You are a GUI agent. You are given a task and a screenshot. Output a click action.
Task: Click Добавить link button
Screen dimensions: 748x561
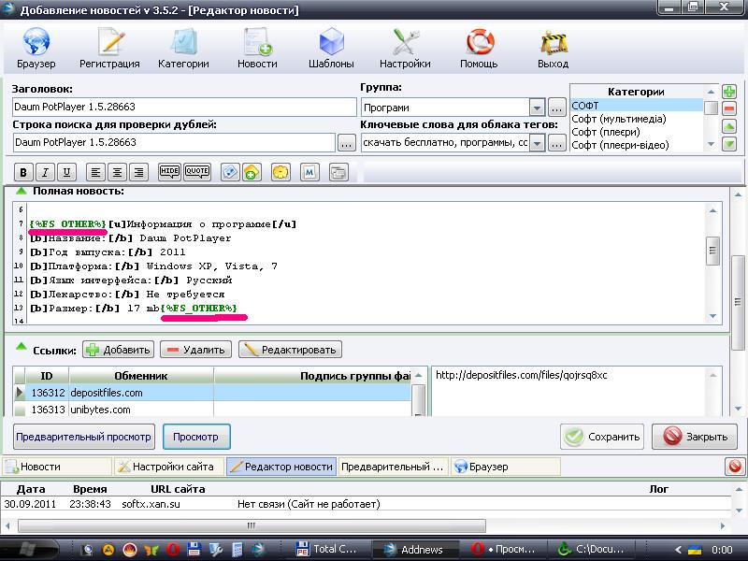click(x=119, y=350)
